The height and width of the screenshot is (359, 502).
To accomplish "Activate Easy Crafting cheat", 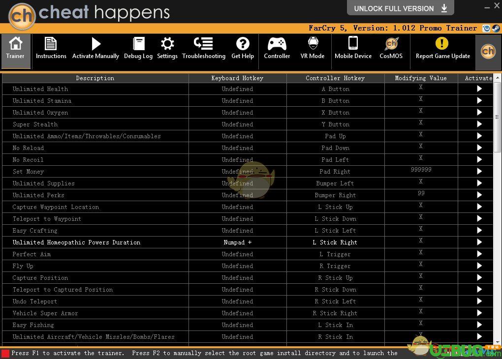I will [479, 231].
